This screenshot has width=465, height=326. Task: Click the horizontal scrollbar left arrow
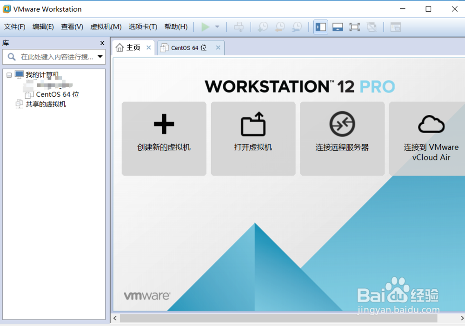click(115, 318)
